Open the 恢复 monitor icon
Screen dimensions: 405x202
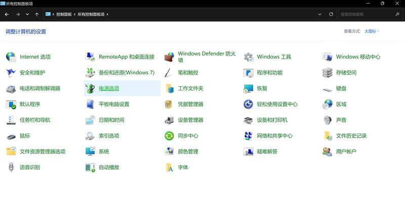click(x=249, y=88)
